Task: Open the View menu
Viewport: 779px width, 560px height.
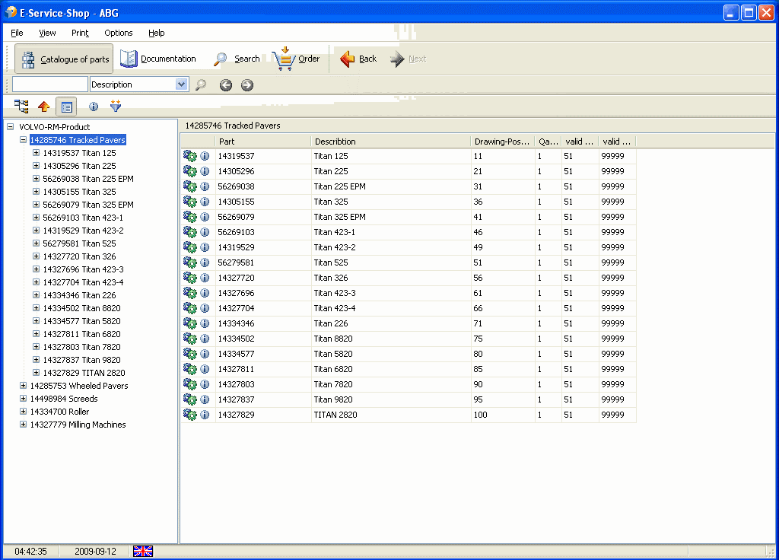Action: tap(47, 33)
